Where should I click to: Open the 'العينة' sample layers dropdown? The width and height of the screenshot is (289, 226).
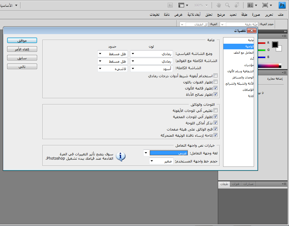point(194,24)
